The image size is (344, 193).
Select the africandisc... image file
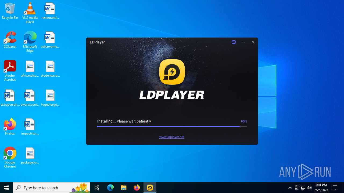30,69
